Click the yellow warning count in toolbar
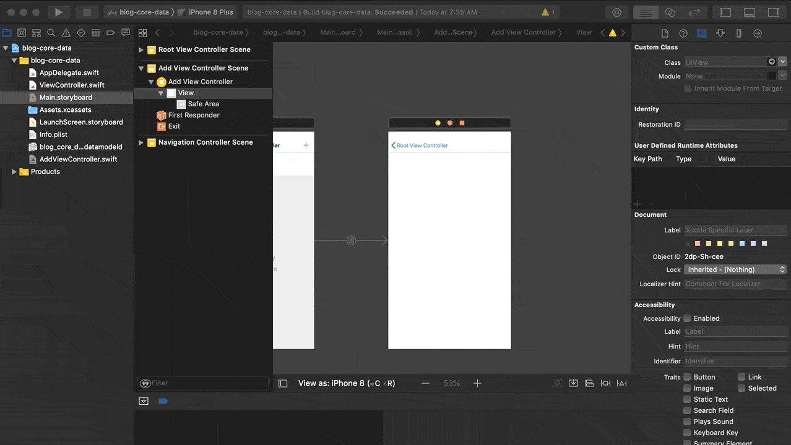Viewport: 791px width, 445px height. pyautogui.click(x=548, y=12)
